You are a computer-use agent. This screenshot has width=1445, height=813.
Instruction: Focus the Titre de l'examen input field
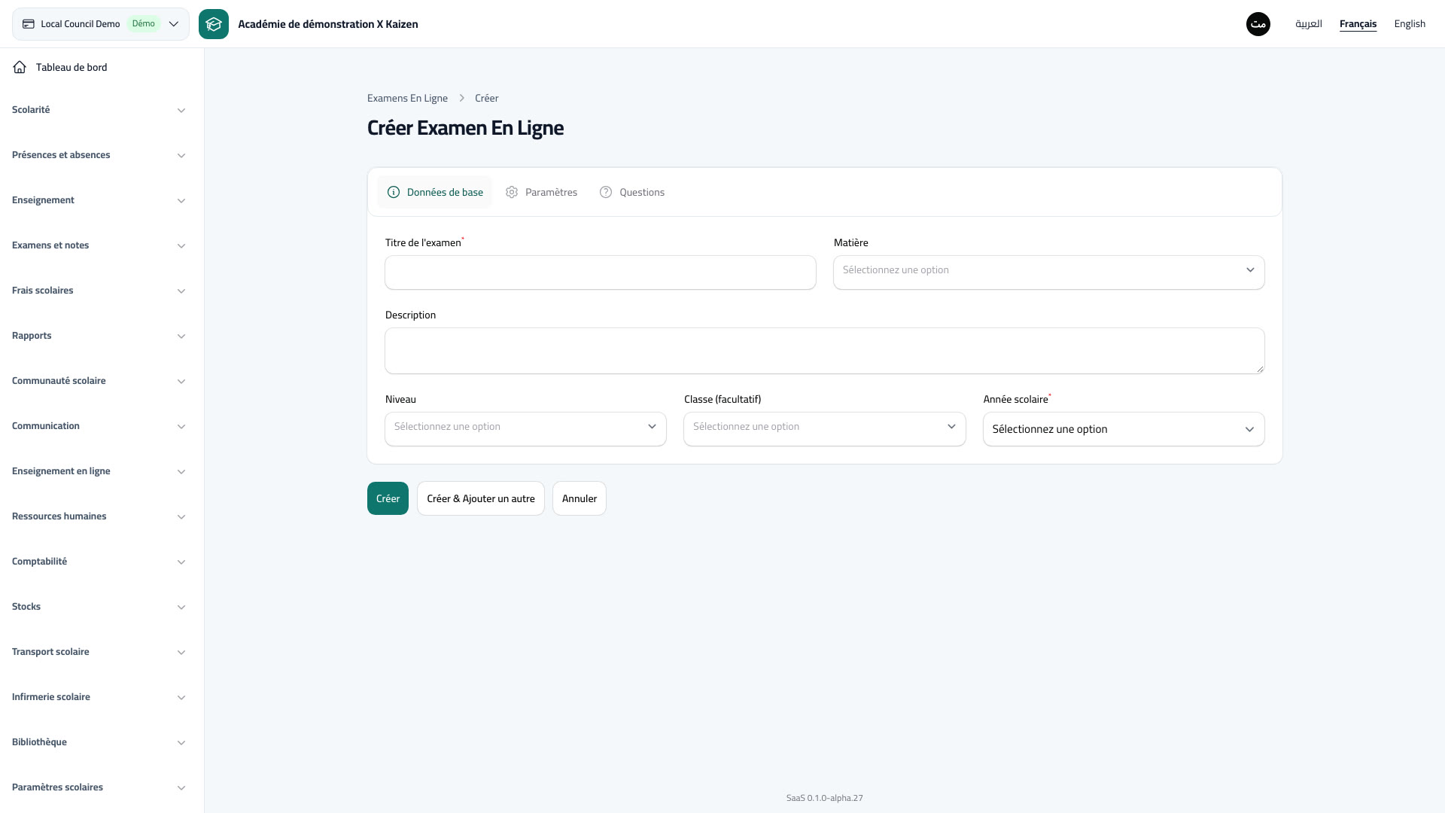pos(600,272)
